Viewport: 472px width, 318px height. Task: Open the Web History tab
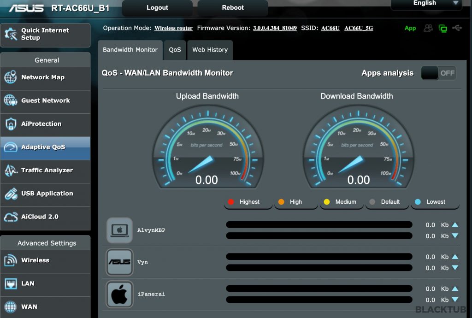pyautogui.click(x=210, y=50)
